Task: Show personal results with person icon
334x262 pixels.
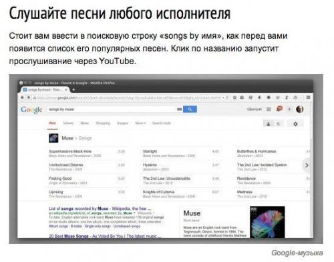Action: pyautogui.click(x=269, y=124)
